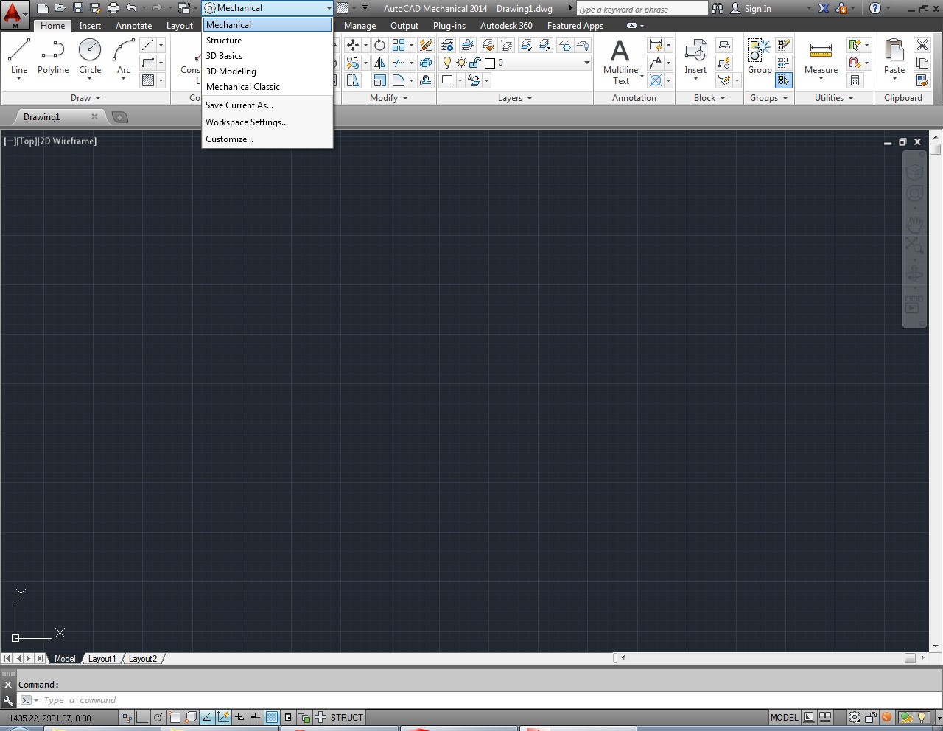The image size is (943, 731).
Task: Toggle the highlighted grid-pattern status bar button
Action: click(272, 717)
